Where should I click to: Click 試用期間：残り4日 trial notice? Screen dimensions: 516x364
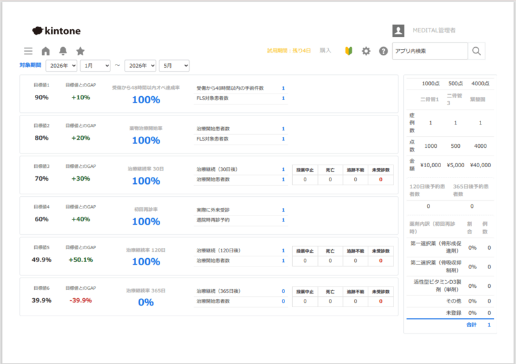(289, 51)
